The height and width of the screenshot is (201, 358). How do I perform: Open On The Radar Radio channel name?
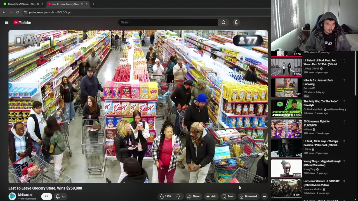click(x=313, y=109)
